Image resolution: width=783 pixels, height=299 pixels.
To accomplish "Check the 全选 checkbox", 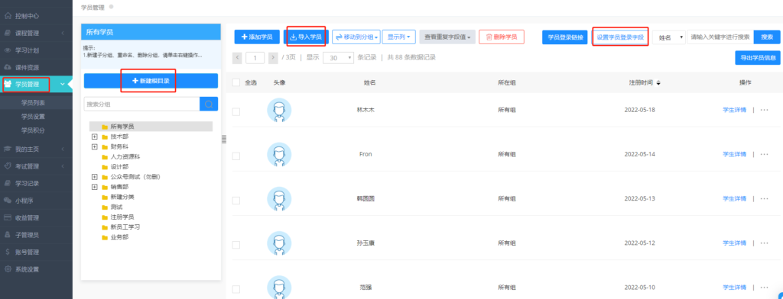I will point(236,82).
